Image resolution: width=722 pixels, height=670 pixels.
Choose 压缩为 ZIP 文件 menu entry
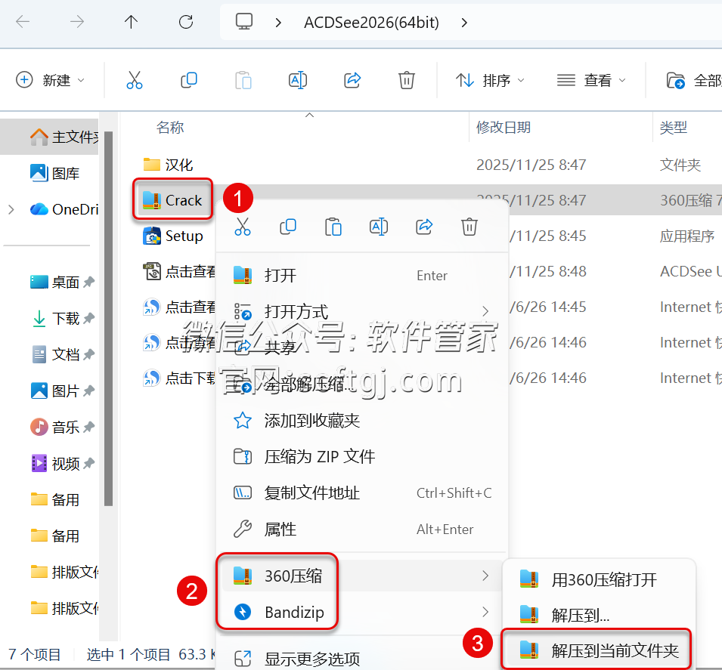coord(319,457)
